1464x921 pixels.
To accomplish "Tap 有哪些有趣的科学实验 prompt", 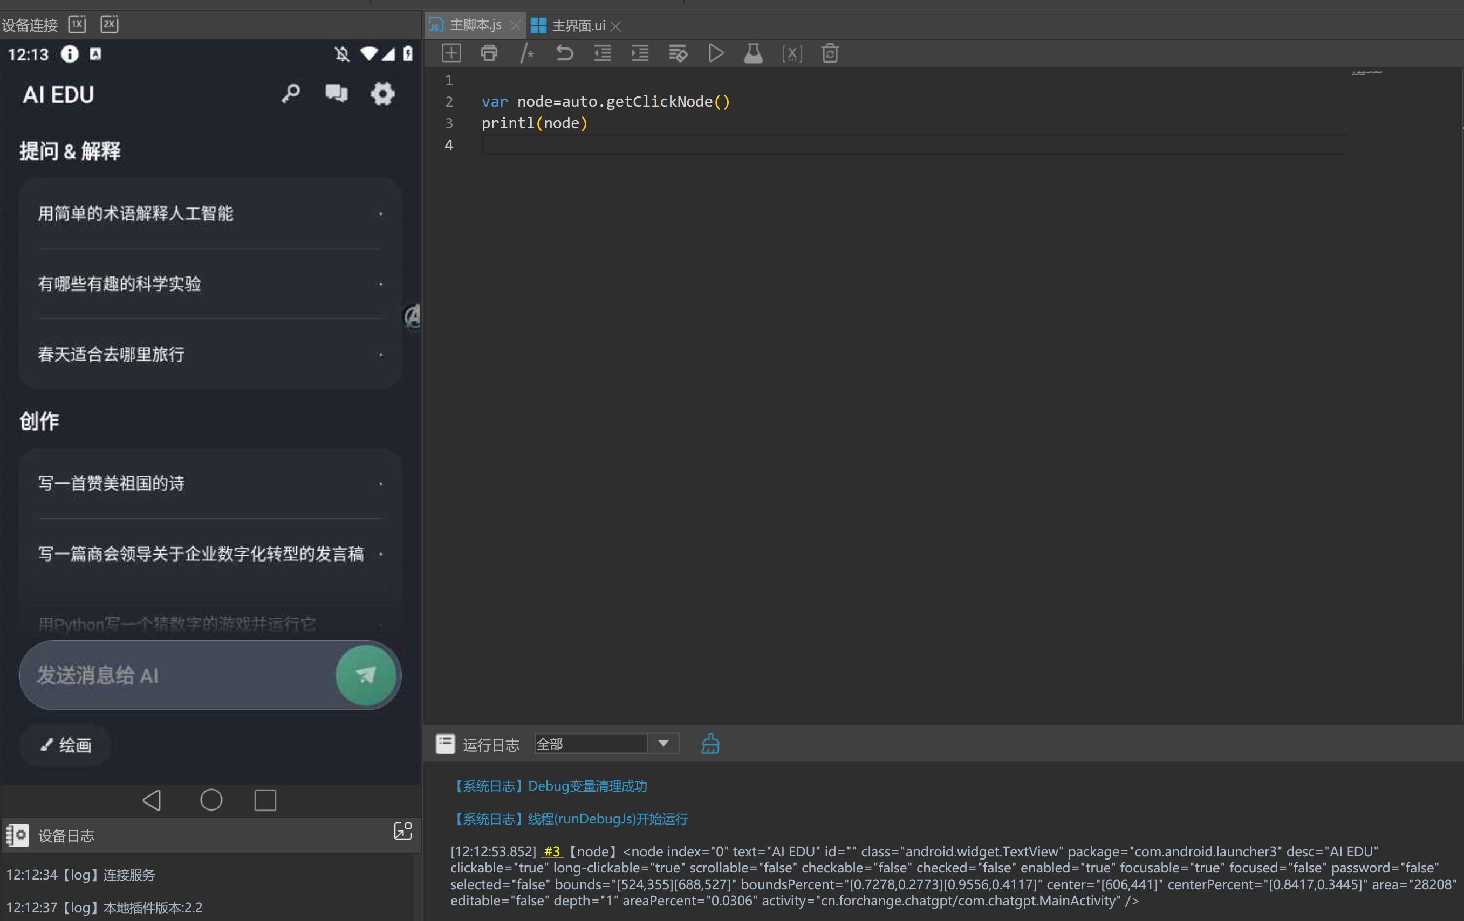I will point(210,283).
